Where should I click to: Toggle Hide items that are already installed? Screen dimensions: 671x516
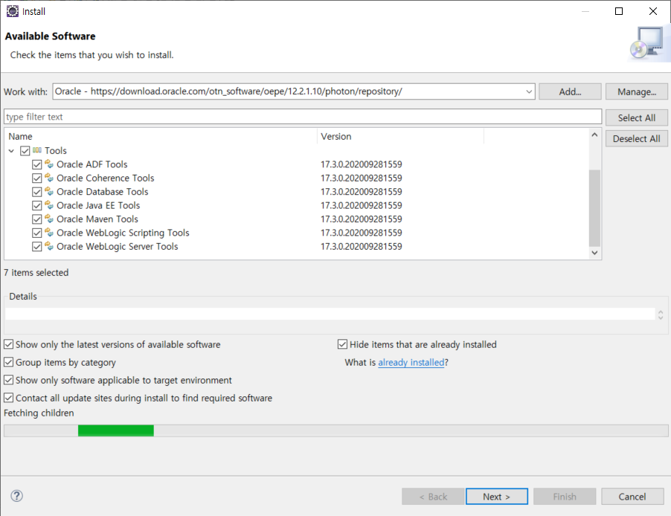342,344
